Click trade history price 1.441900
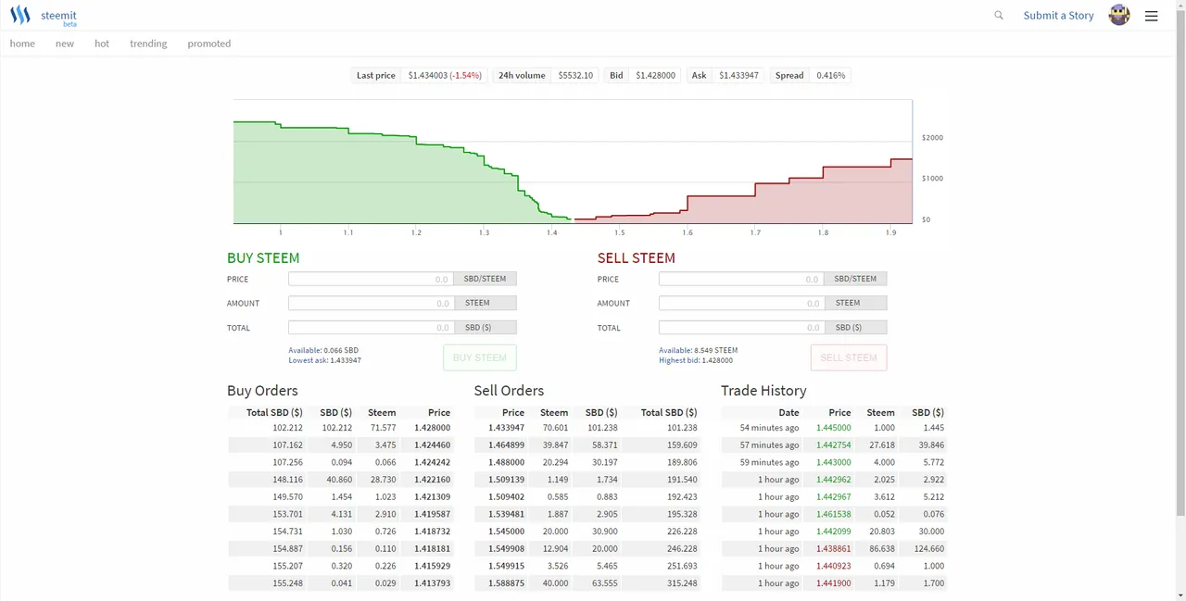The image size is (1186, 601). [x=833, y=583]
